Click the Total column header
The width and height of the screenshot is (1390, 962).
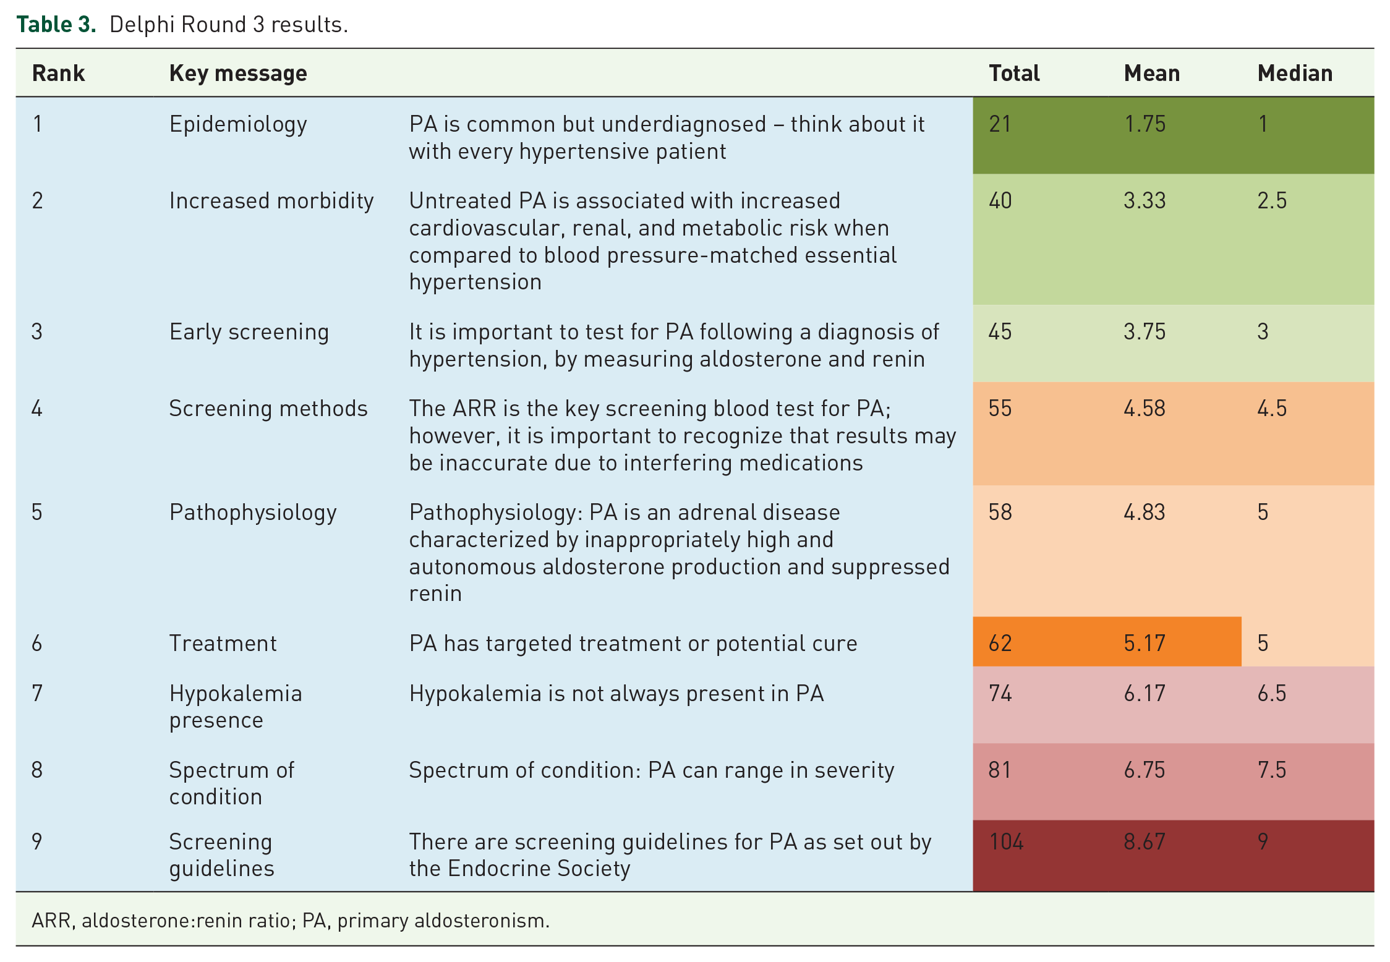click(x=1014, y=73)
